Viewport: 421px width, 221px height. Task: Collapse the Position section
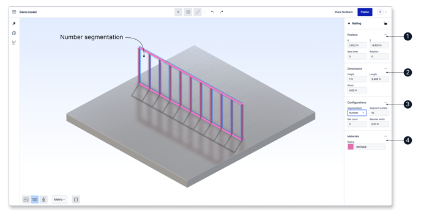[386, 35]
